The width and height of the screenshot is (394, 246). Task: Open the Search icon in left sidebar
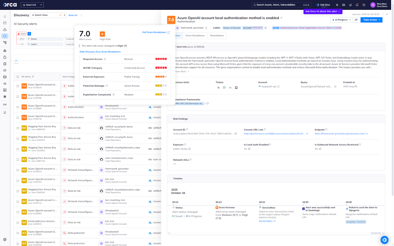click(x=4, y=36)
